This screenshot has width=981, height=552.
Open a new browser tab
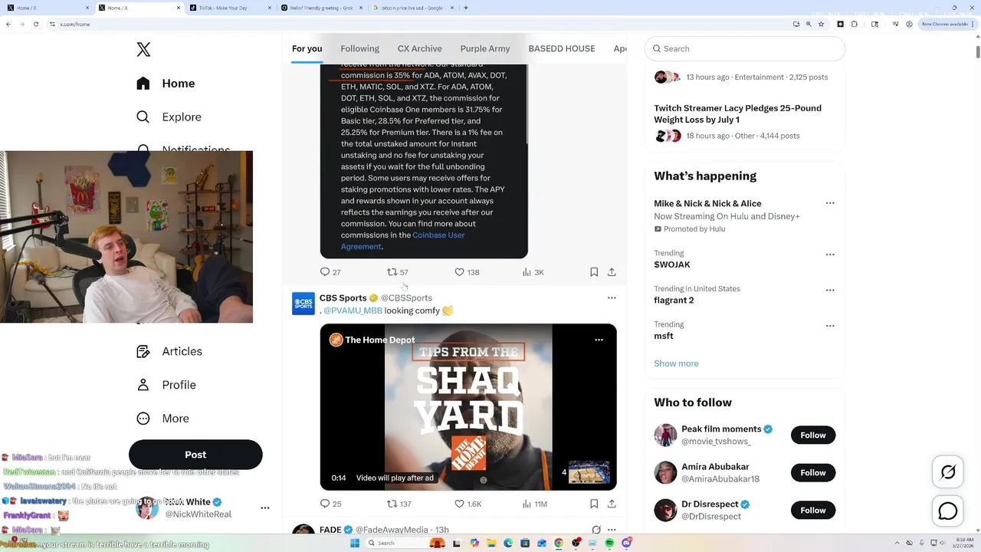coord(466,8)
